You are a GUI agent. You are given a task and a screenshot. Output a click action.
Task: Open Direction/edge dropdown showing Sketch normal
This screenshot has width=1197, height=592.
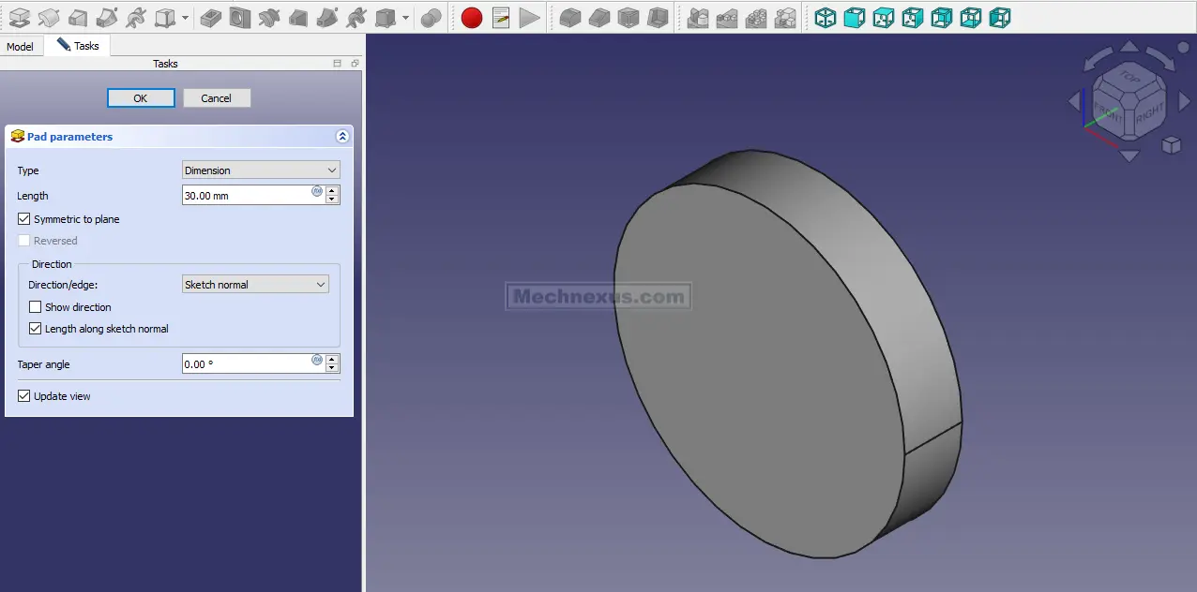(x=255, y=285)
